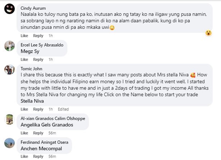This screenshot has height=160, width=221.
Task: View edit history via Edited label
Action: coord(63,109)
